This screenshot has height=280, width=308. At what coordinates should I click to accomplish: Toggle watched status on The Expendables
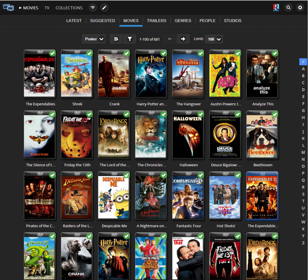(52, 53)
